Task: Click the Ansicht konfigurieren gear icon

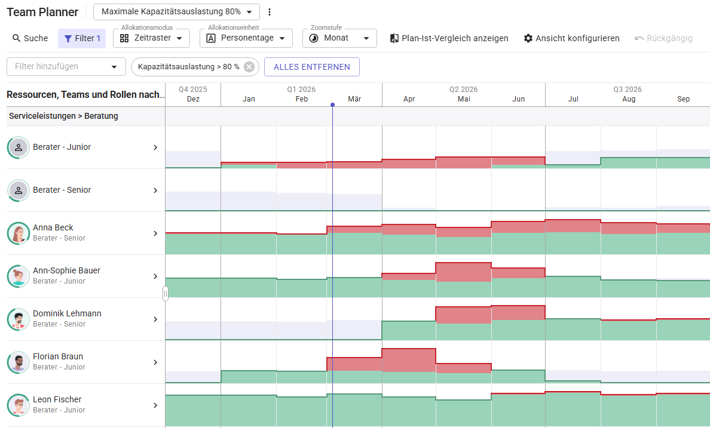Action: [527, 38]
